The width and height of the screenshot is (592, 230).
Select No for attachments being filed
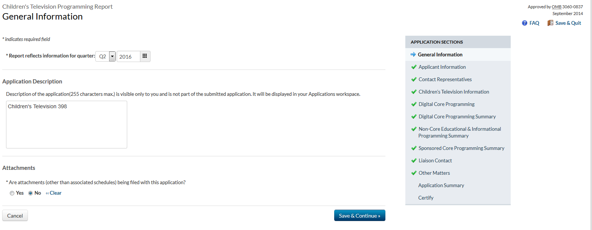click(x=30, y=193)
